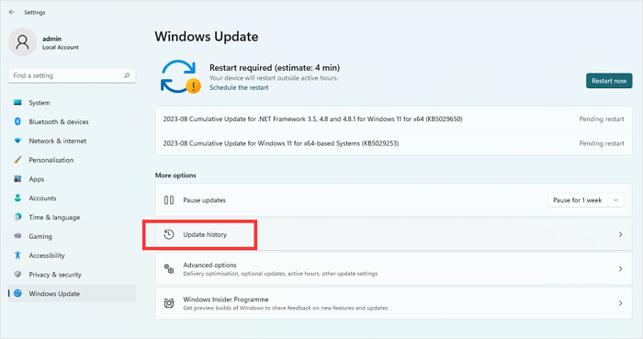The width and height of the screenshot is (643, 339).
Task: Go to Personalisation settings
Action: 72,160
